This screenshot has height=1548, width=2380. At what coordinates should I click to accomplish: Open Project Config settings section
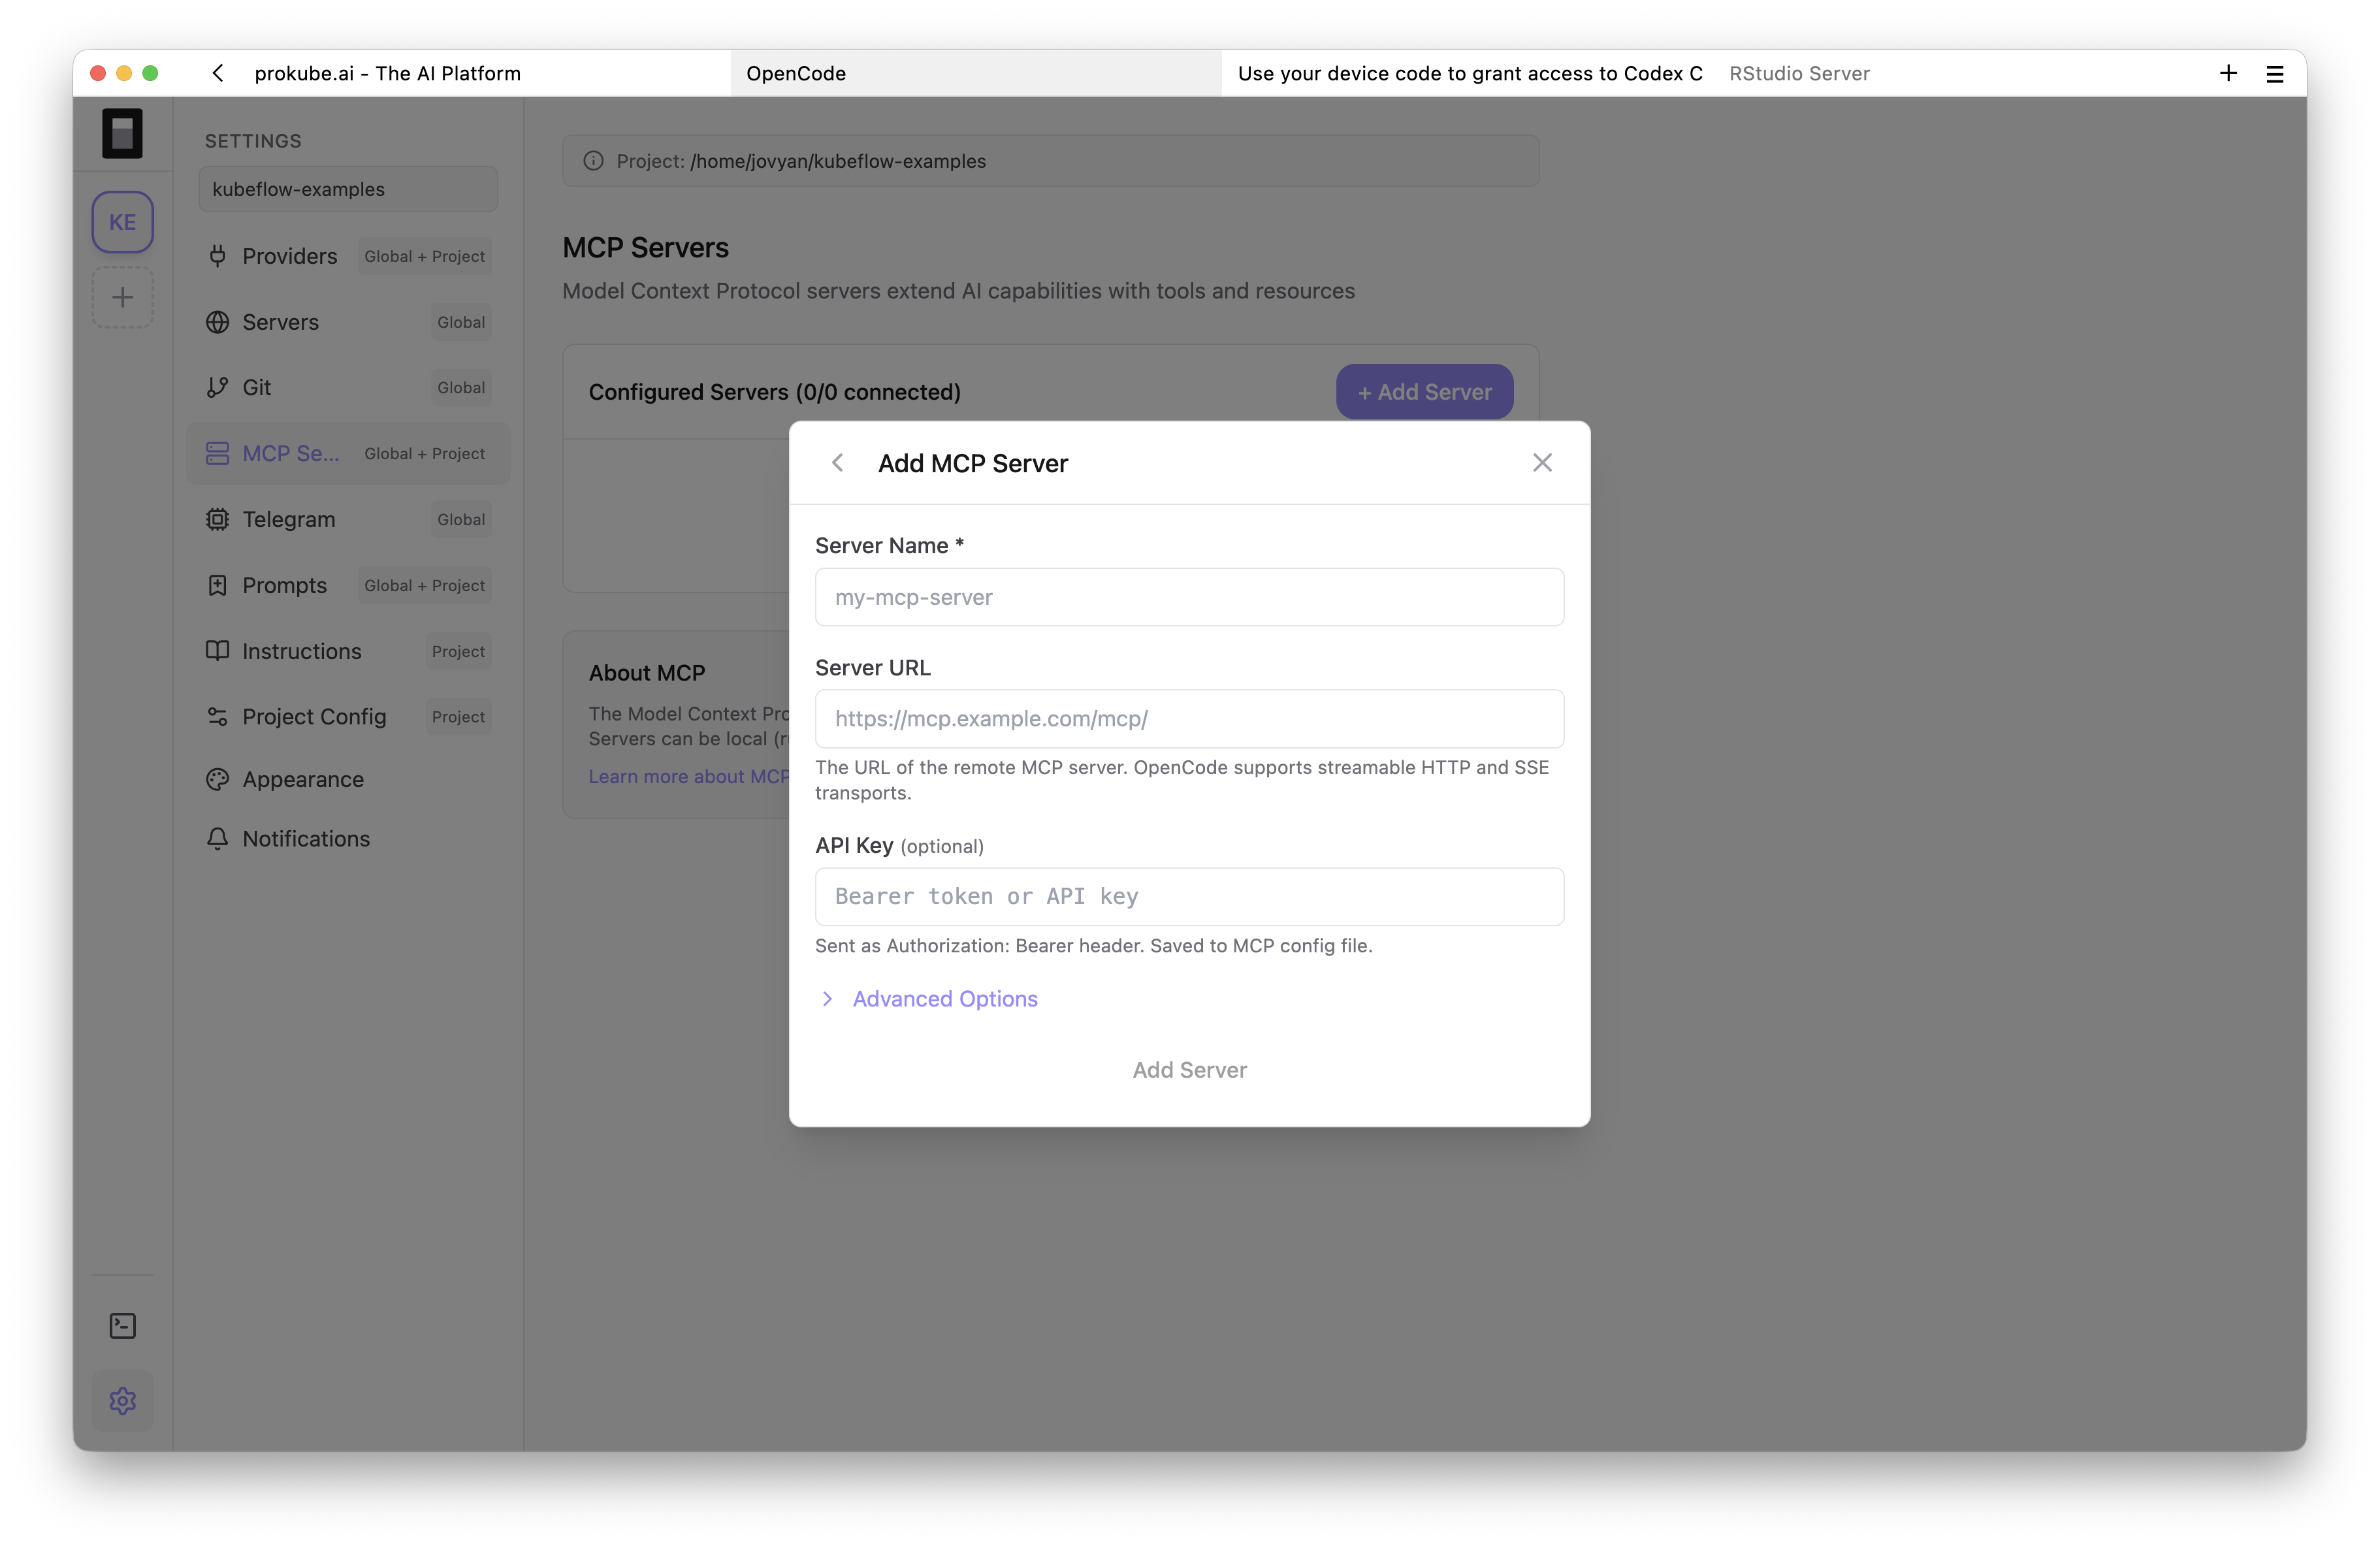click(x=348, y=717)
